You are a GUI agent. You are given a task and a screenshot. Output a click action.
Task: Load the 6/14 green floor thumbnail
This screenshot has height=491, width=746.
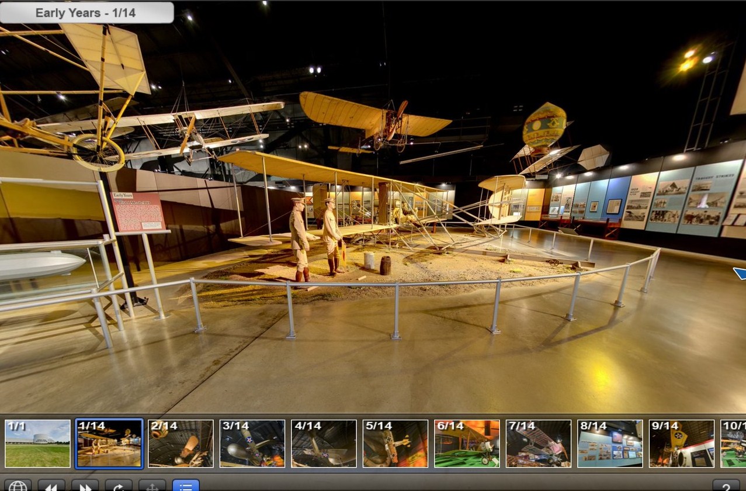[467, 444]
